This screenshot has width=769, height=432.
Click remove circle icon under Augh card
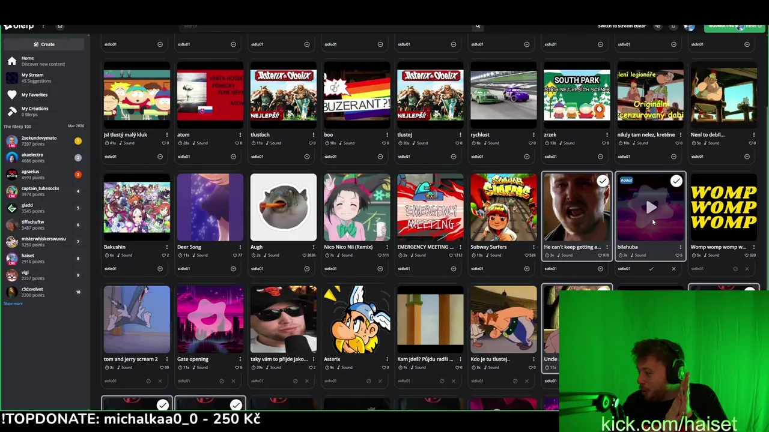[306, 269]
